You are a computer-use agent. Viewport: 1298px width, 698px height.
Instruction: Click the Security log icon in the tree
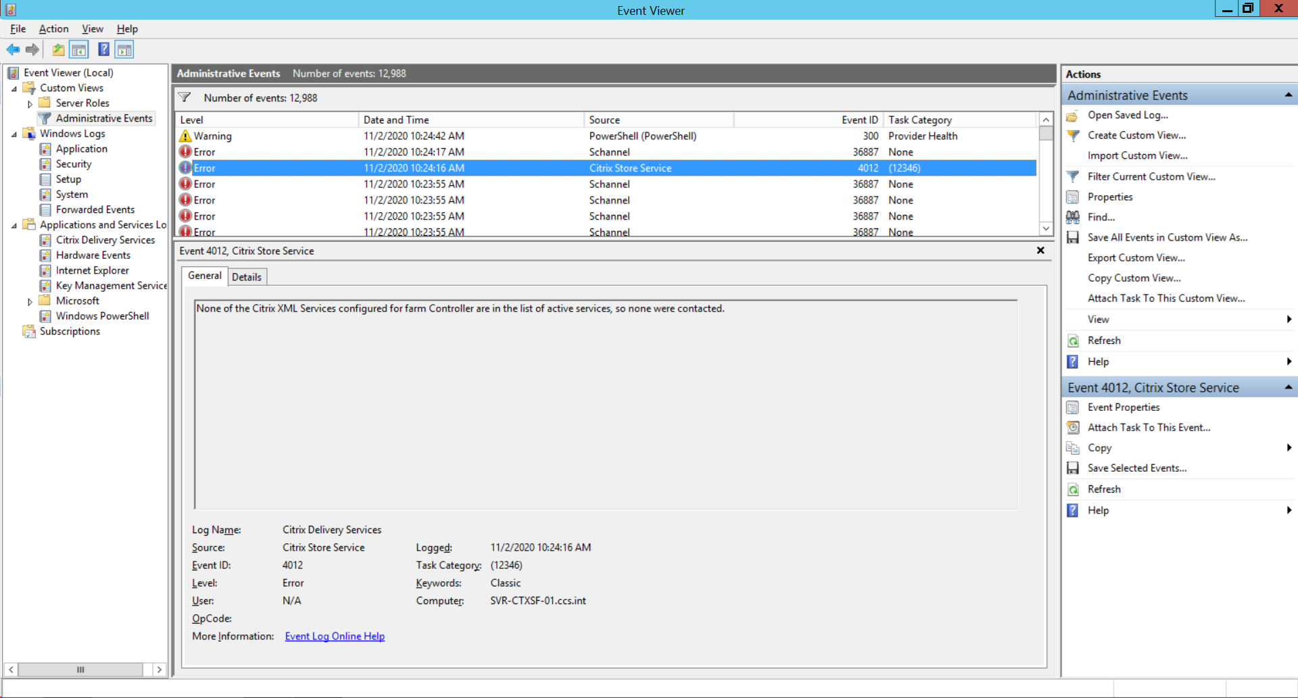coord(45,164)
